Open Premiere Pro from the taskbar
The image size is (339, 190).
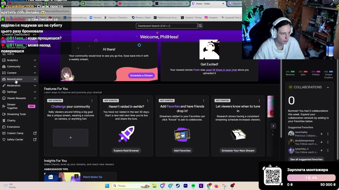185,186
